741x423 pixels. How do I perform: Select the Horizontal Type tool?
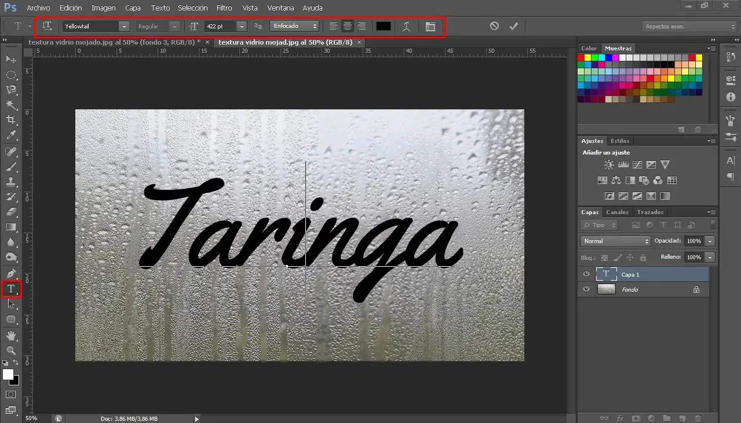[11, 288]
